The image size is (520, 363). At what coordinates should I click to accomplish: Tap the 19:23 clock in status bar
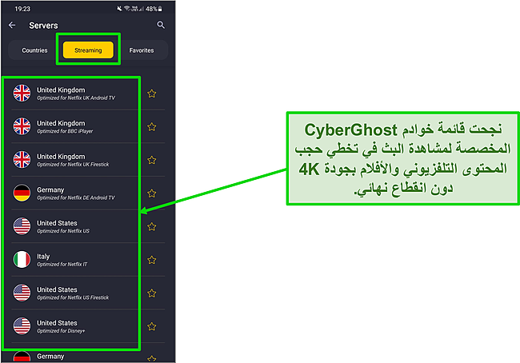click(22, 9)
